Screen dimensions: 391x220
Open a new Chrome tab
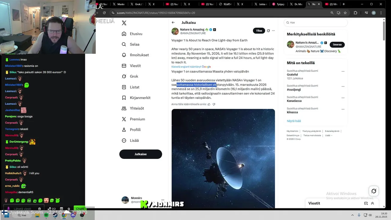[344, 4]
